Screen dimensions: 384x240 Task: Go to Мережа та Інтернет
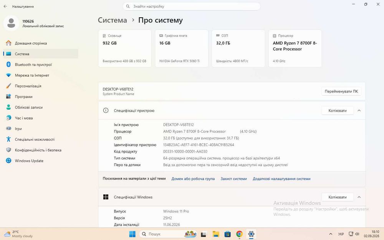click(x=40, y=75)
